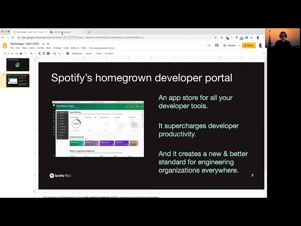Click 'All changes saved in Drive' link
The height and width of the screenshot is (226, 301).
coord(102,48)
